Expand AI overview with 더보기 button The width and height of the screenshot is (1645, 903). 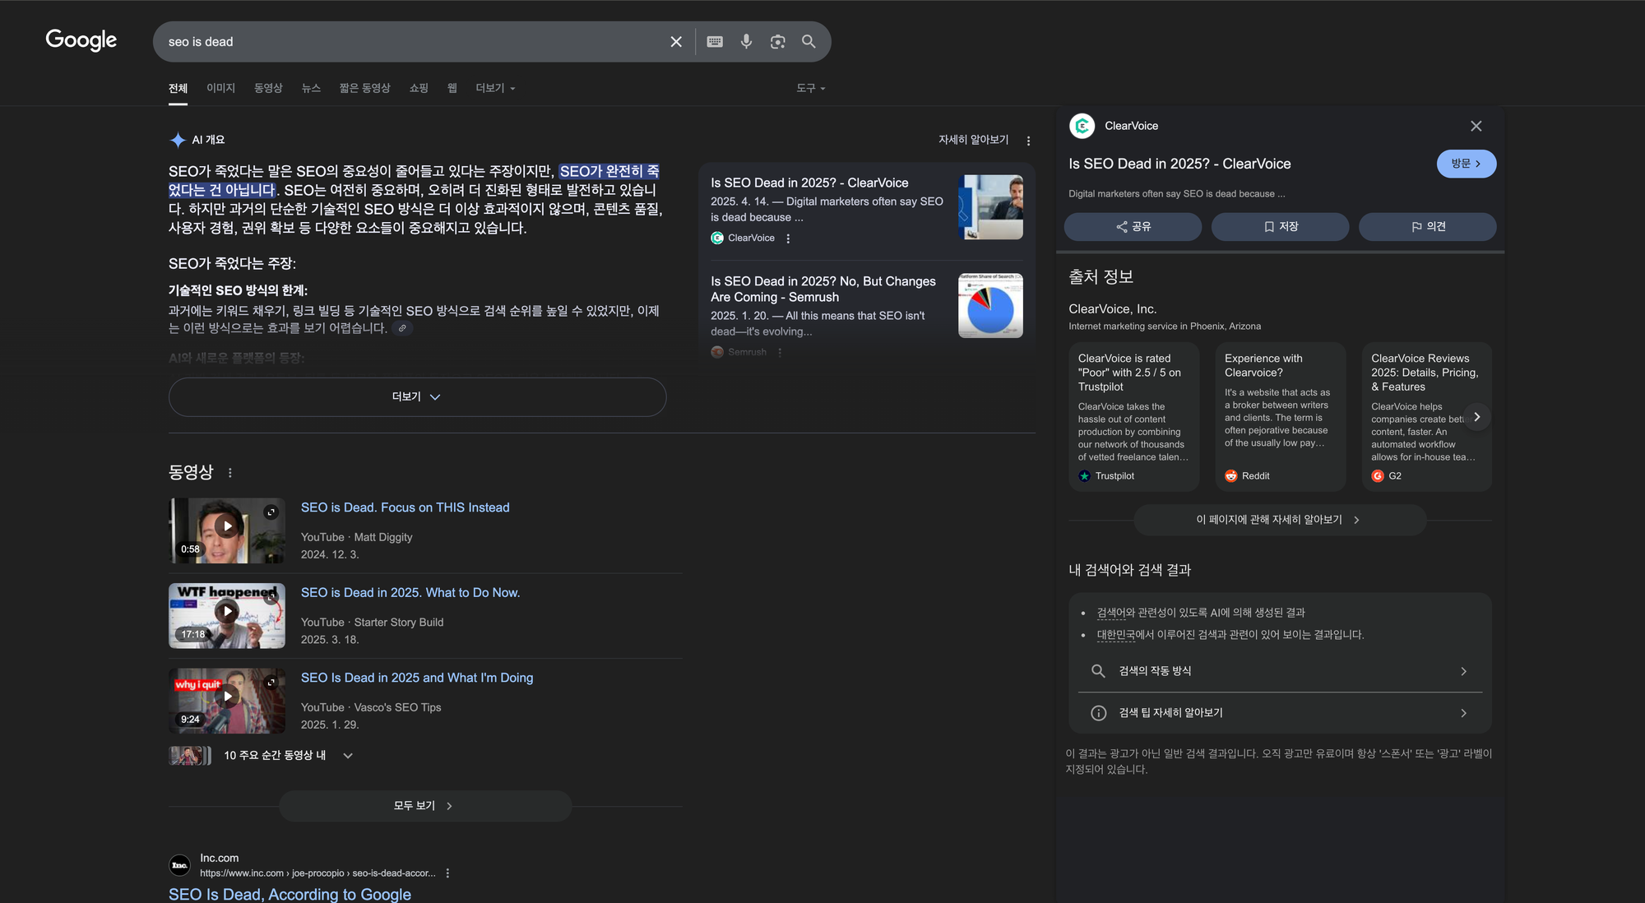(x=417, y=397)
